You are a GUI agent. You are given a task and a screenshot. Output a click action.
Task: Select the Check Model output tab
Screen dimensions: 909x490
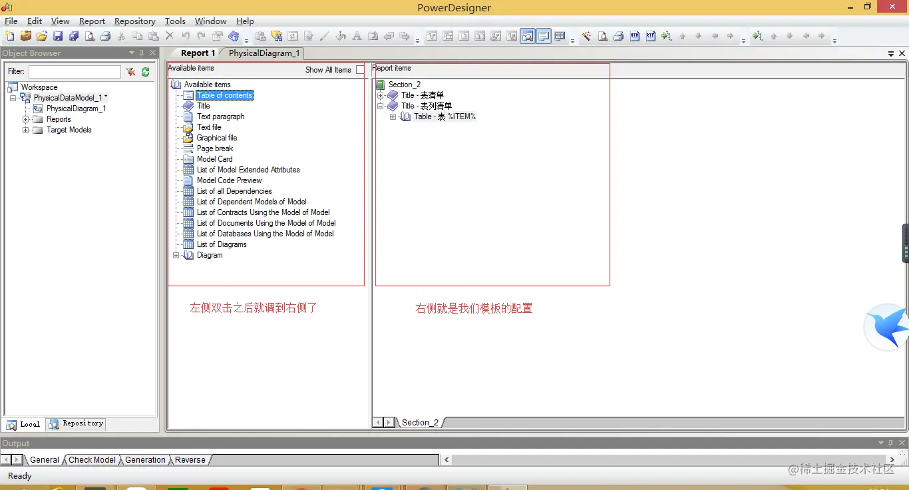pos(92,459)
